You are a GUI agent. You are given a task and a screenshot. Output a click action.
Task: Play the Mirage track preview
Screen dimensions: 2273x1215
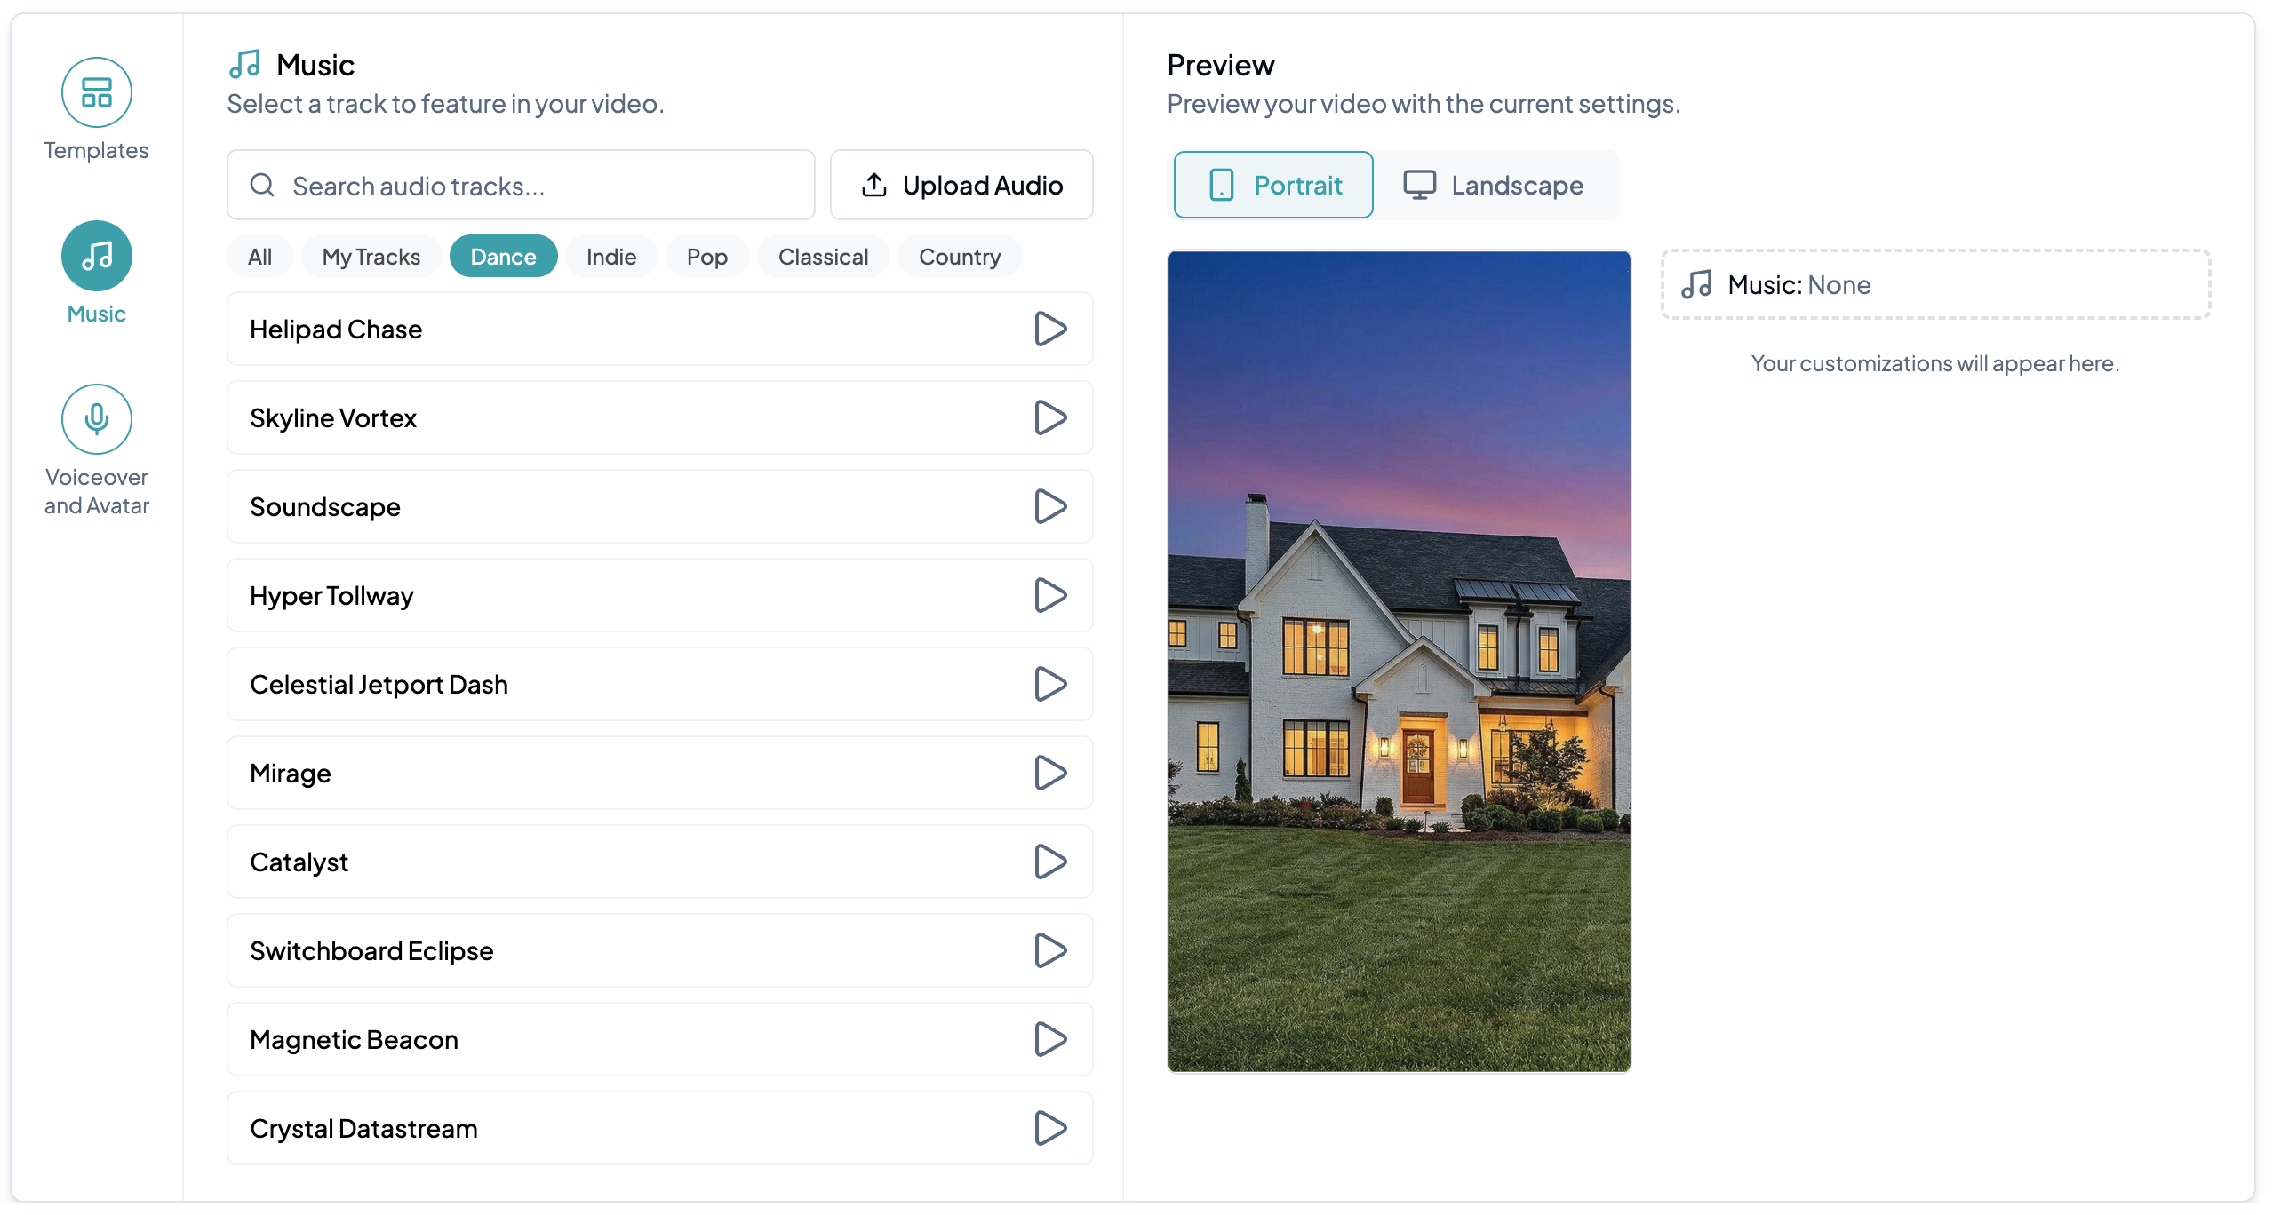coord(1049,774)
